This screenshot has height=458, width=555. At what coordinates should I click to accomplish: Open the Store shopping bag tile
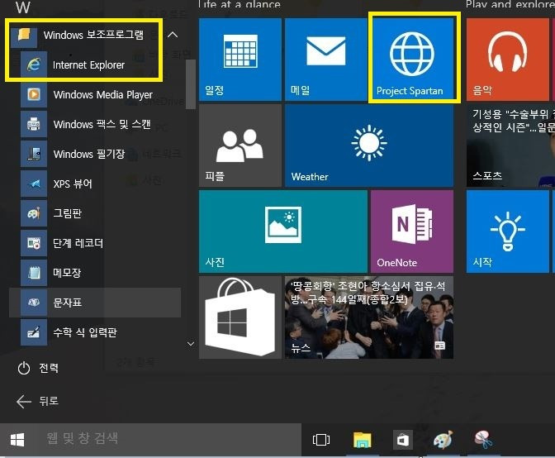[x=240, y=317]
